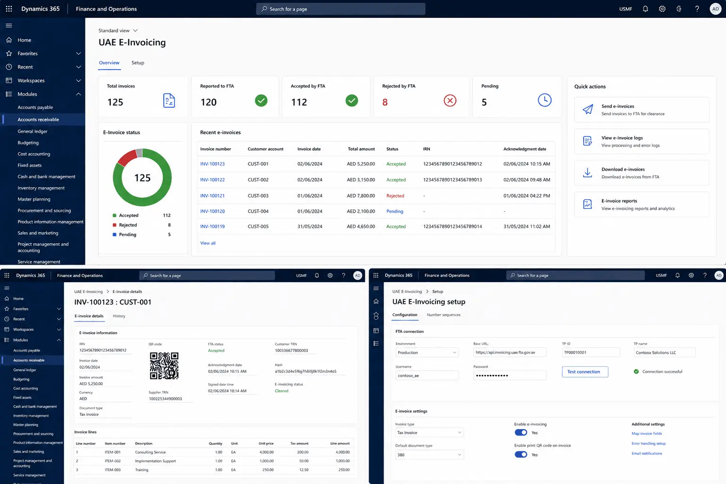Collapse Modules in the e-invoice details window sidebar
The height and width of the screenshot is (484, 726).
[x=59, y=340]
